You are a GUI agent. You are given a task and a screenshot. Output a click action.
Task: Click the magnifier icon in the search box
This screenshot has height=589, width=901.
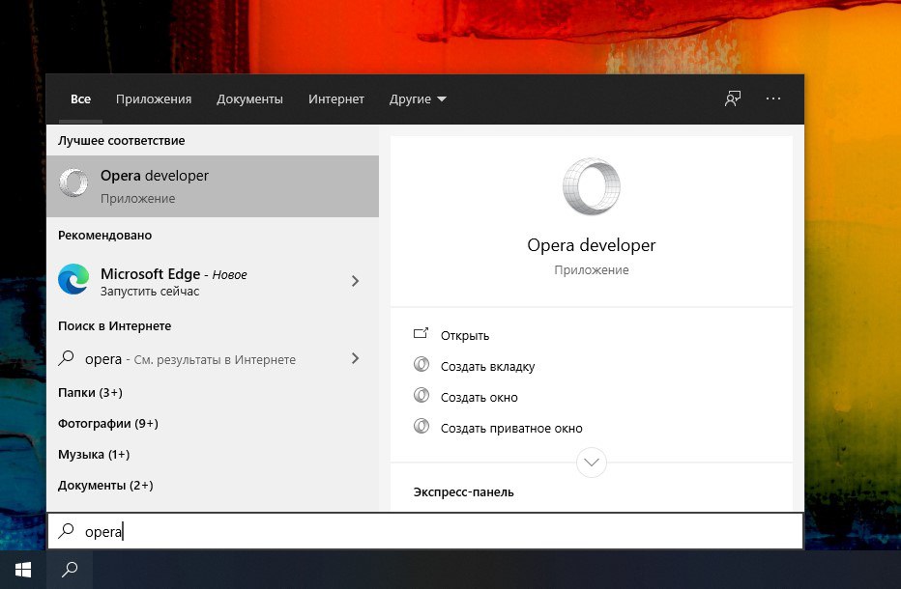pos(66,530)
